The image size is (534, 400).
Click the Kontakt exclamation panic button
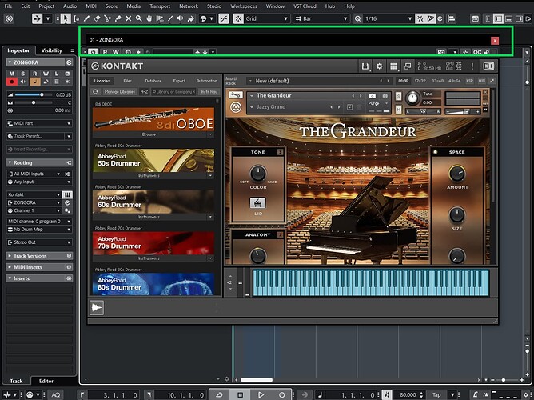click(x=472, y=66)
